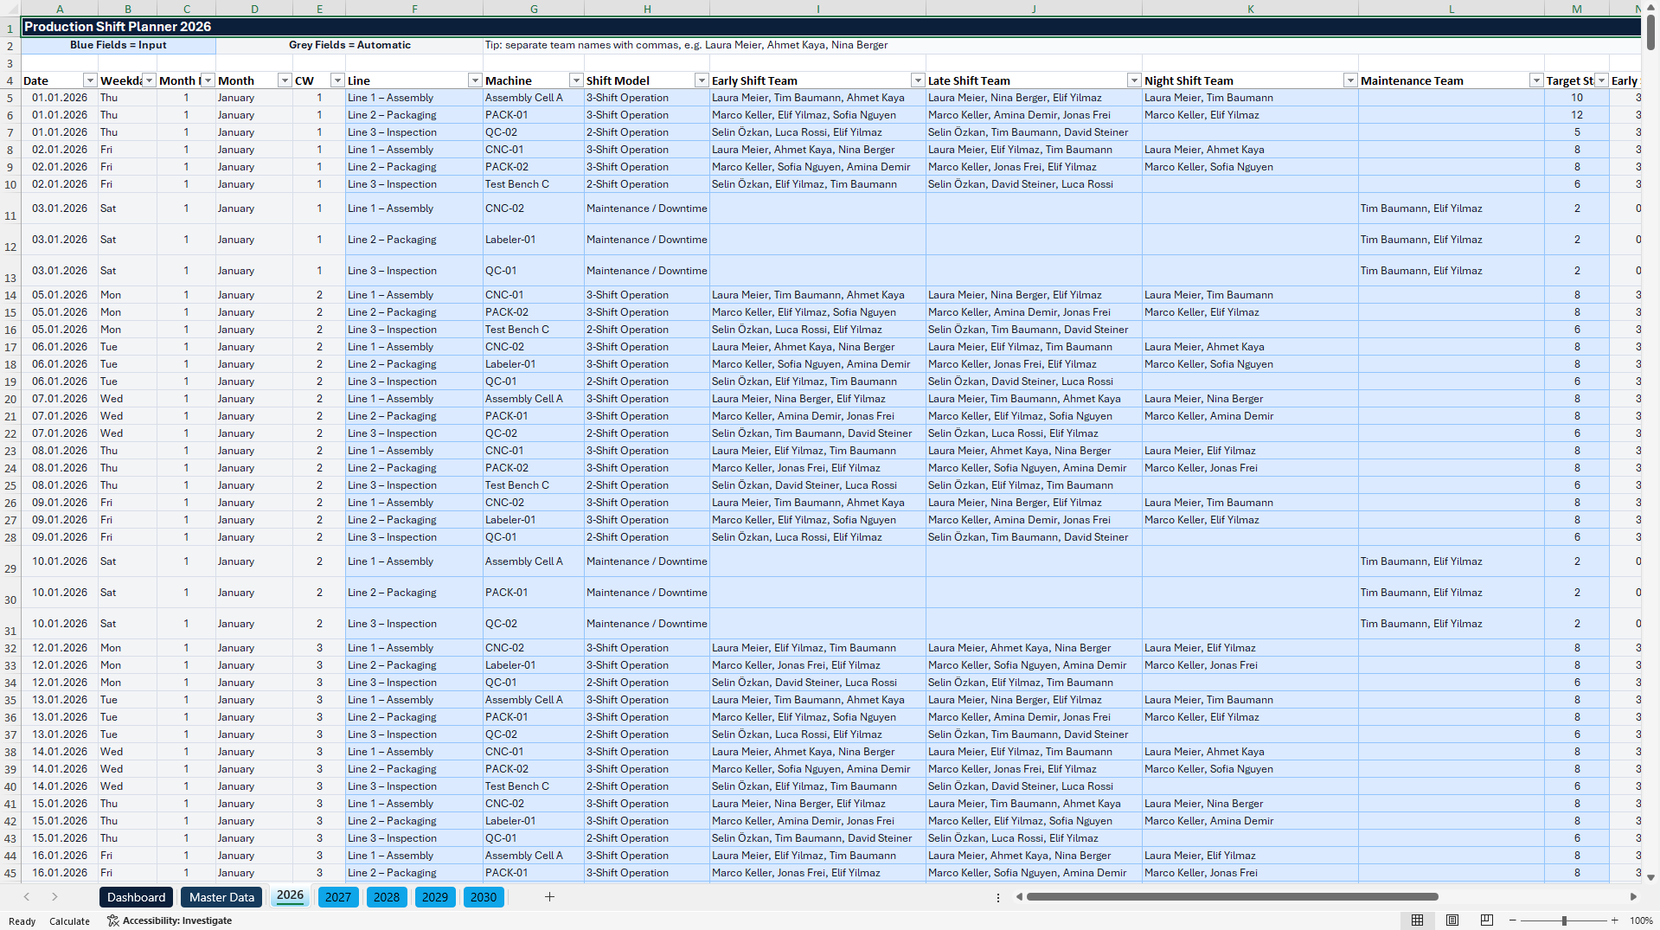
Task: Go to previous sheet tabs with left arrow
Action: (x=27, y=897)
